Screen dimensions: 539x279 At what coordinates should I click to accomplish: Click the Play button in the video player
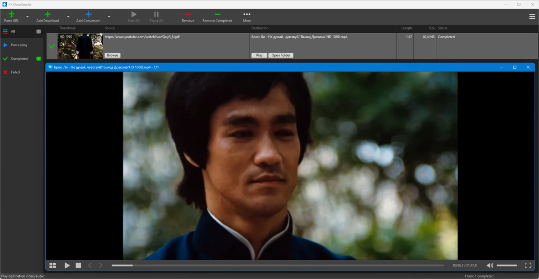[67, 266]
